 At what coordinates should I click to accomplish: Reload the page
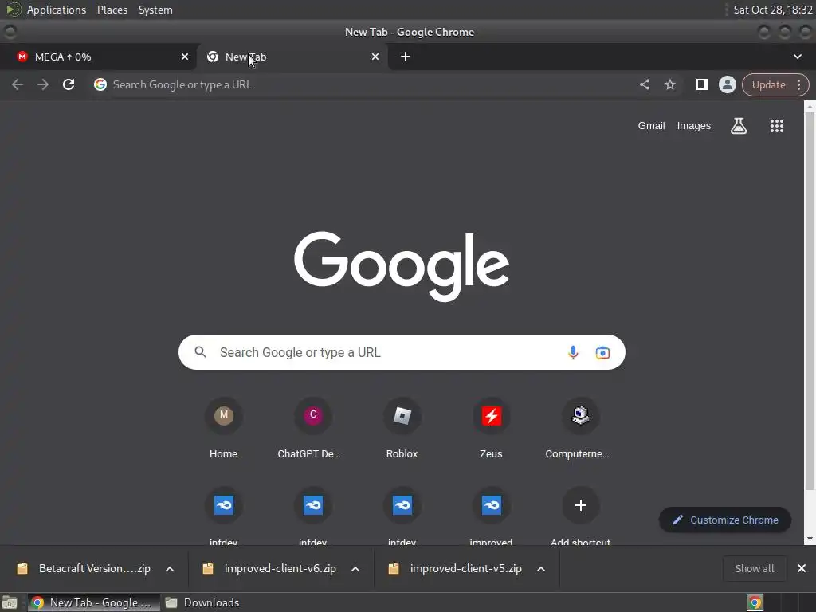point(69,84)
